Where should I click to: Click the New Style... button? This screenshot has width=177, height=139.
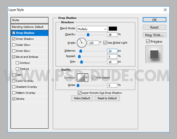pos(154,35)
